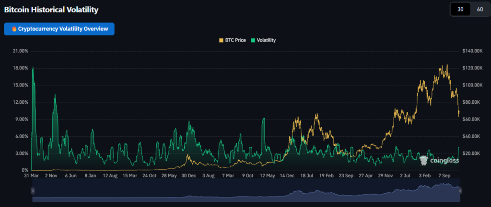The width and height of the screenshot is (491, 207).
Task: Select the 30-day volatility period
Action: [x=460, y=9]
